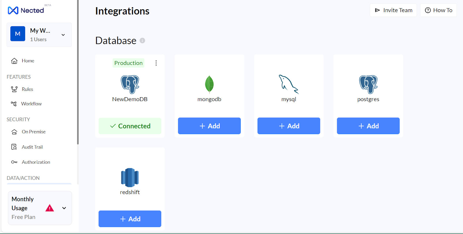The width and height of the screenshot is (463, 234).
Task: Click the mysql dolphin icon
Action: pos(289,84)
